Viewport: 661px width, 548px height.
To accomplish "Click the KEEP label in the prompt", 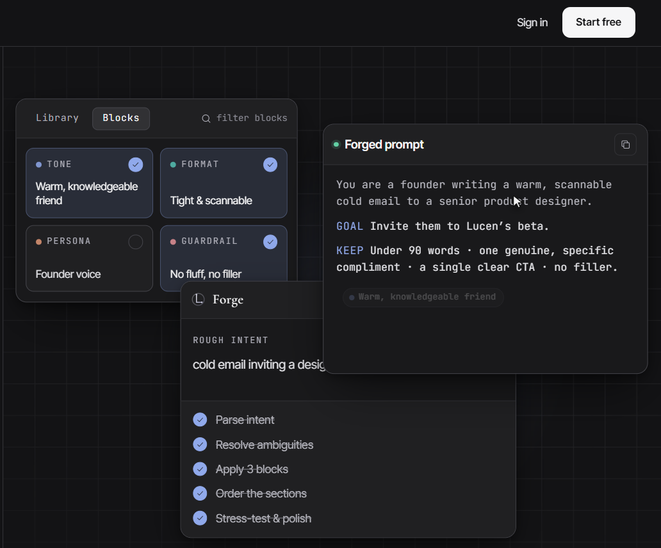I will [350, 250].
